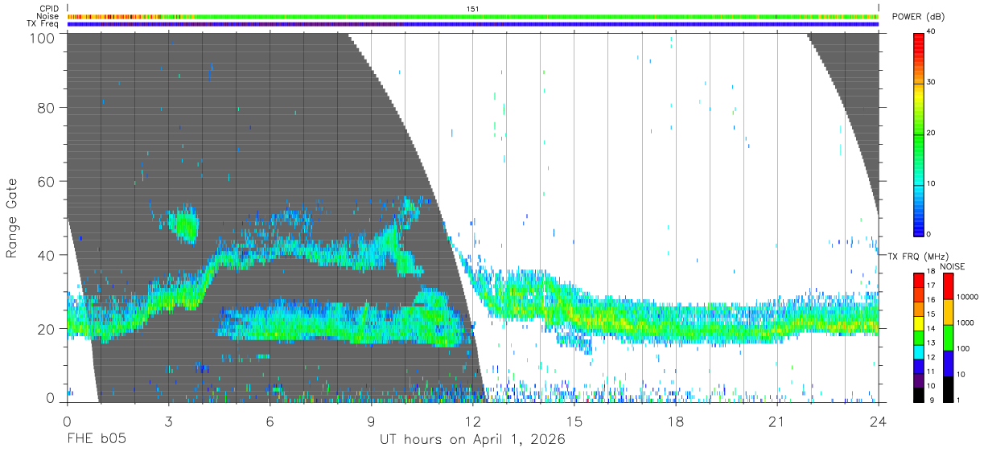This screenshot has width=988, height=456.
Task: Click the 40 tick on the POWER colorbar
Action: (932, 31)
